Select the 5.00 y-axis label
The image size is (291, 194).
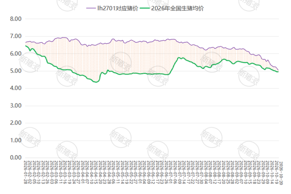pyautogui.click(x=16, y=71)
